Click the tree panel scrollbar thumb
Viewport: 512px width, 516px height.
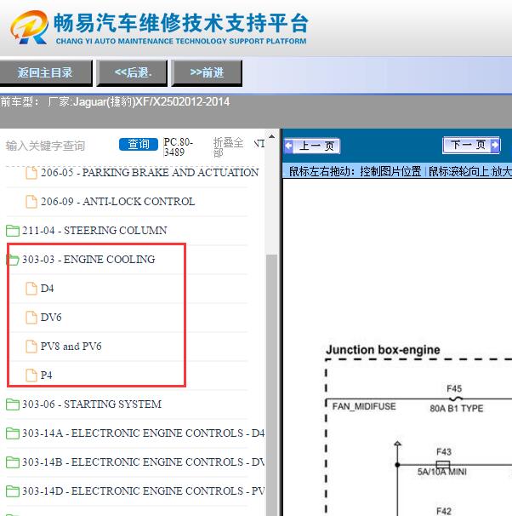pyautogui.click(x=271, y=385)
